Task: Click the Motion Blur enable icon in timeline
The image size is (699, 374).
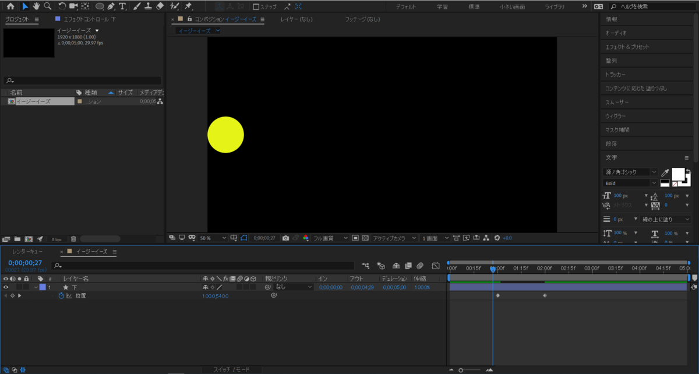Action: 419,266
